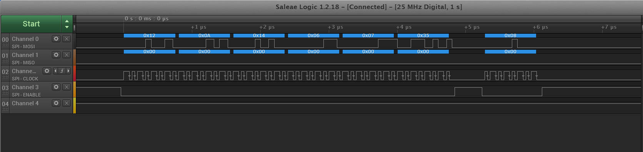Remove Channel 3 with the X icon
643x152 pixels.
pos(67,87)
